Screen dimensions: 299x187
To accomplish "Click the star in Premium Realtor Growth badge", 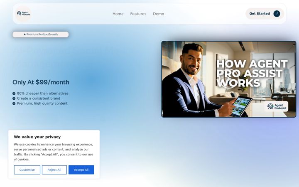I will click(x=25, y=34).
